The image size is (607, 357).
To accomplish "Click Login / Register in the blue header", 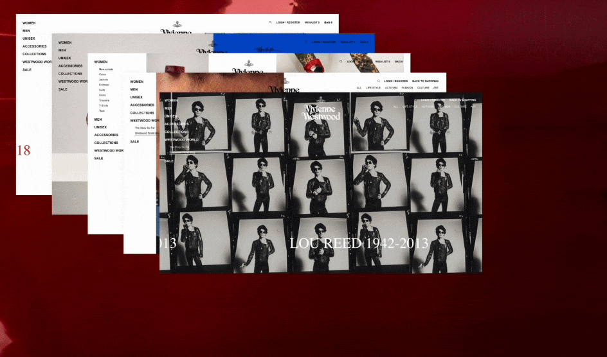I will coord(324,42).
